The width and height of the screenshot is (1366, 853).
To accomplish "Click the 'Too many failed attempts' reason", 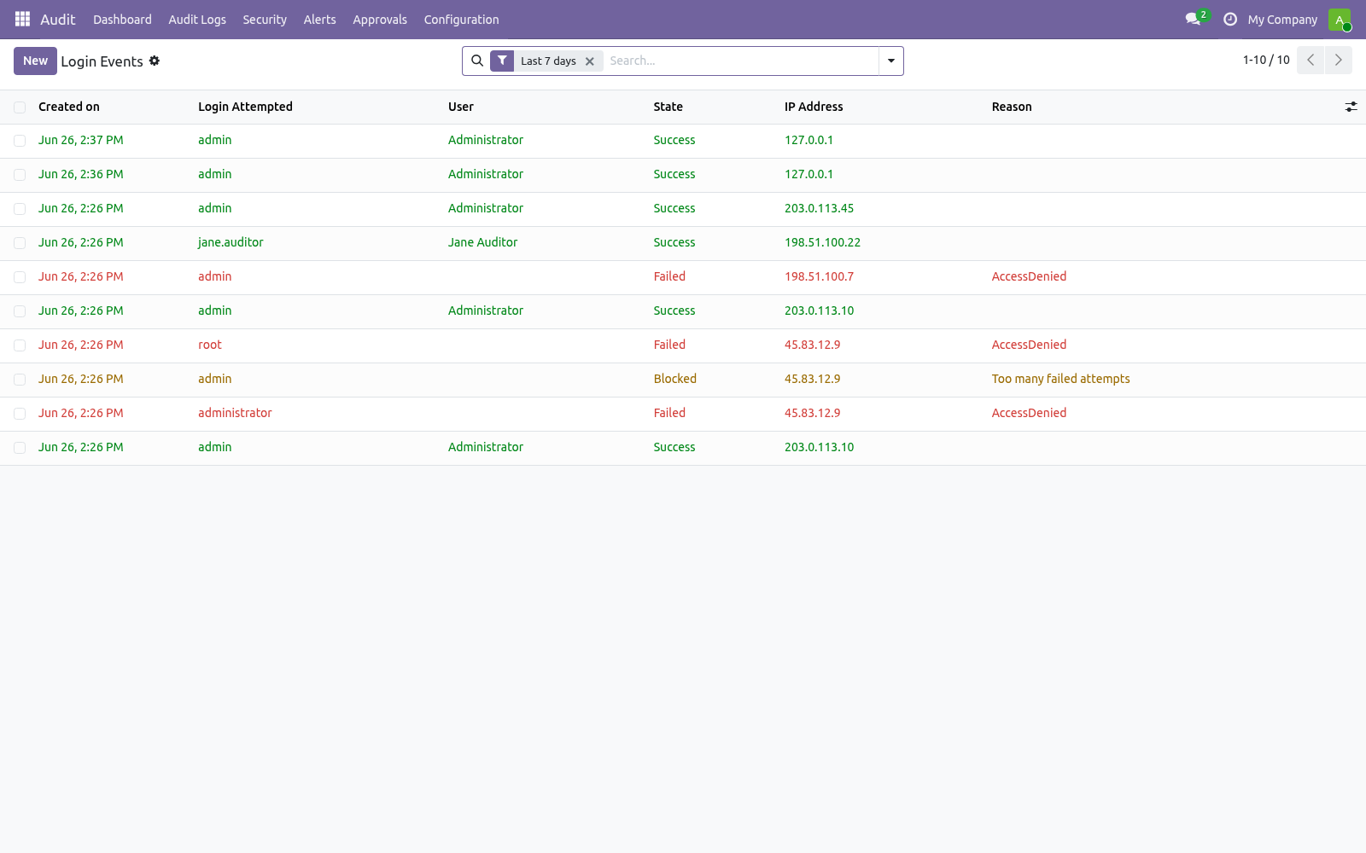I will tap(1060, 379).
